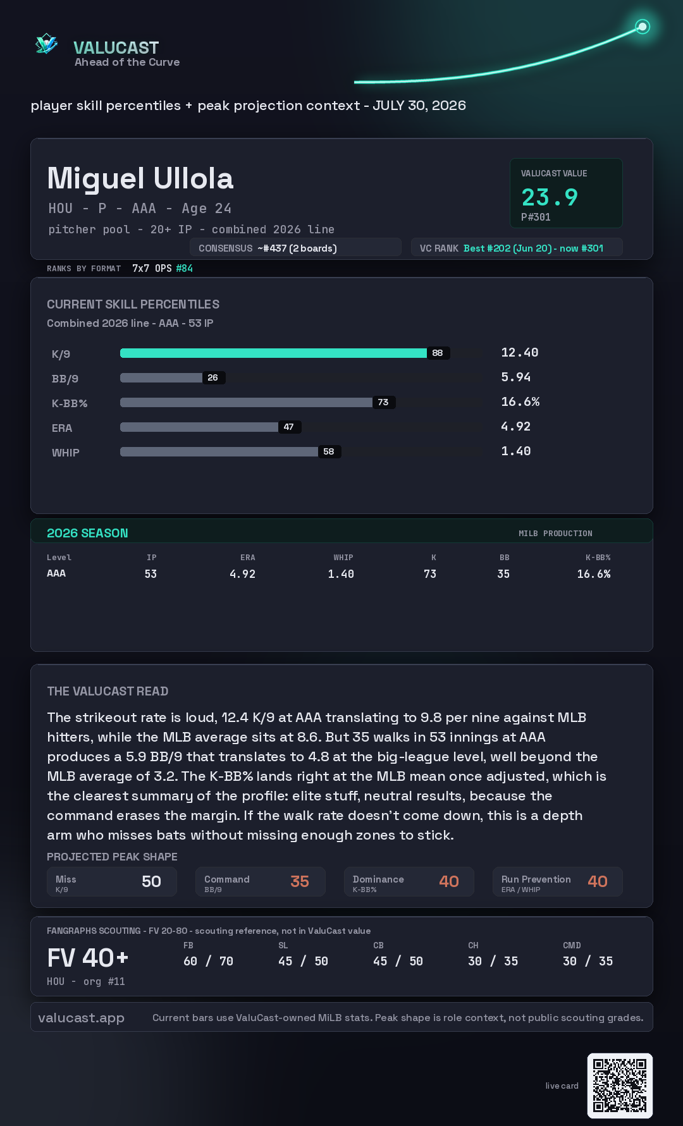Select the K-BB% percentile 73 badge
The image size is (683, 1126).
383,402
